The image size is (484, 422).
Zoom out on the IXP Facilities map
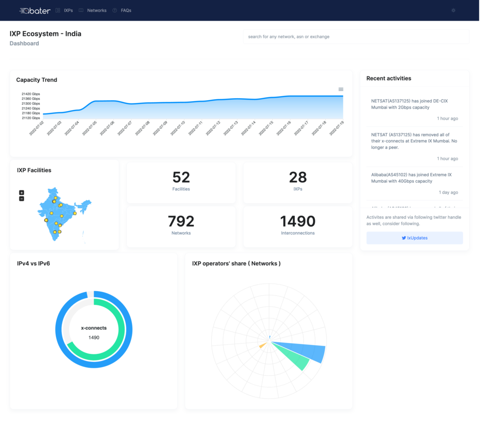point(22,199)
